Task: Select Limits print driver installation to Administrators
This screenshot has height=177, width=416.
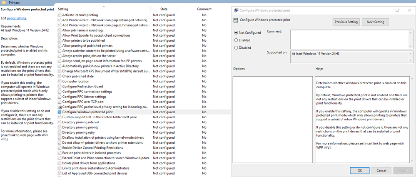Action: pos(144,168)
